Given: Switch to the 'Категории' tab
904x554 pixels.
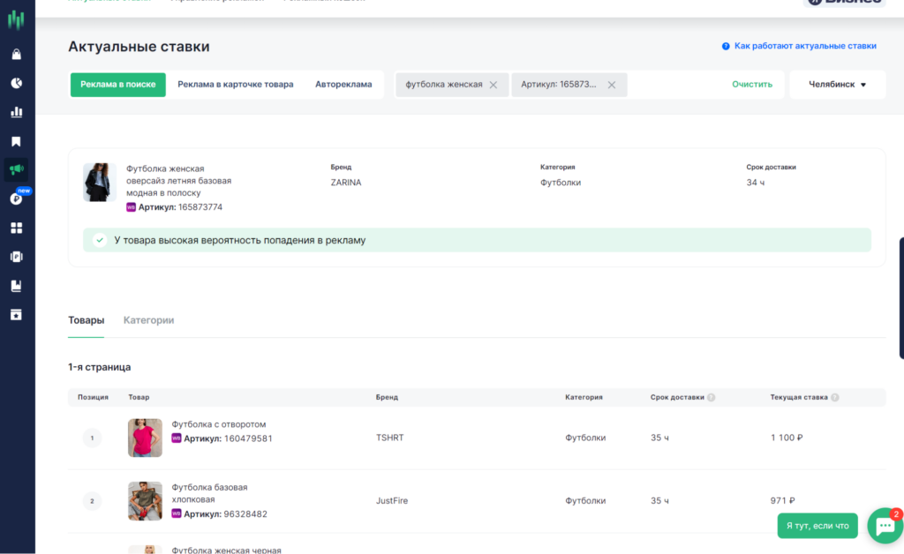Looking at the screenshot, I should click(148, 320).
